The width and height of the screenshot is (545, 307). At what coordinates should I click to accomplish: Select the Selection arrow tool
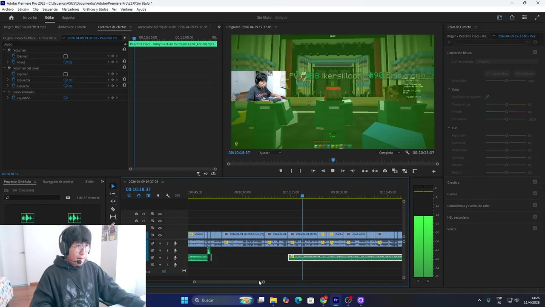click(113, 186)
